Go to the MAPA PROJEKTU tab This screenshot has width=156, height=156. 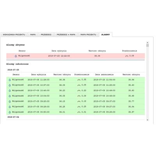click(88, 35)
